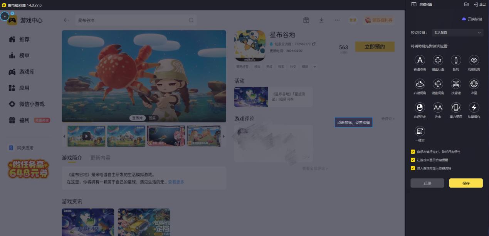Click 查看更多 to expand the description
The width and height of the screenshot is (489, 236).
(x=176, y=182)
